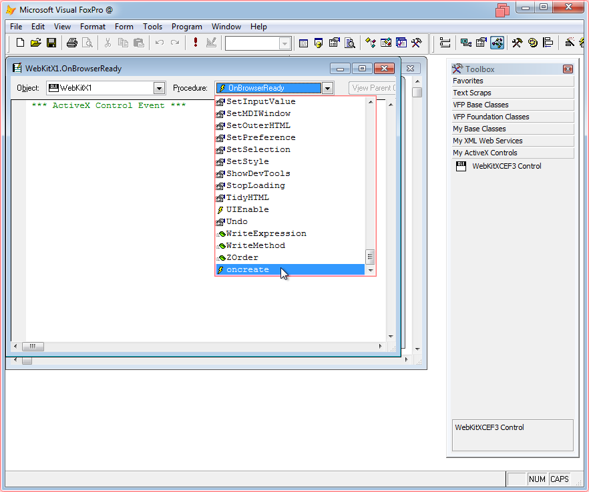
Task: Open the Class Browser icon
Action: point(371,43)
